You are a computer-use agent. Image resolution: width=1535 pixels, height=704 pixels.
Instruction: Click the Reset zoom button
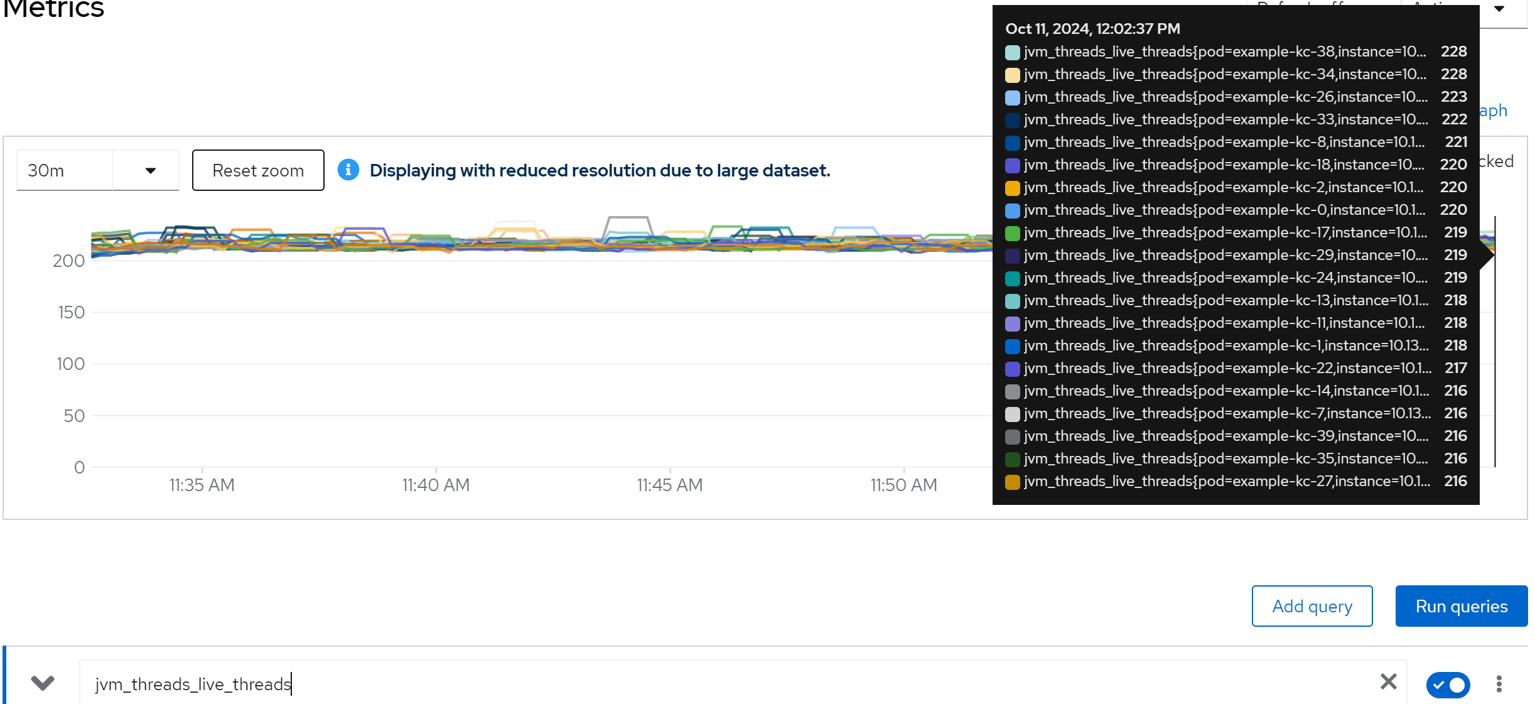[258, 170]
